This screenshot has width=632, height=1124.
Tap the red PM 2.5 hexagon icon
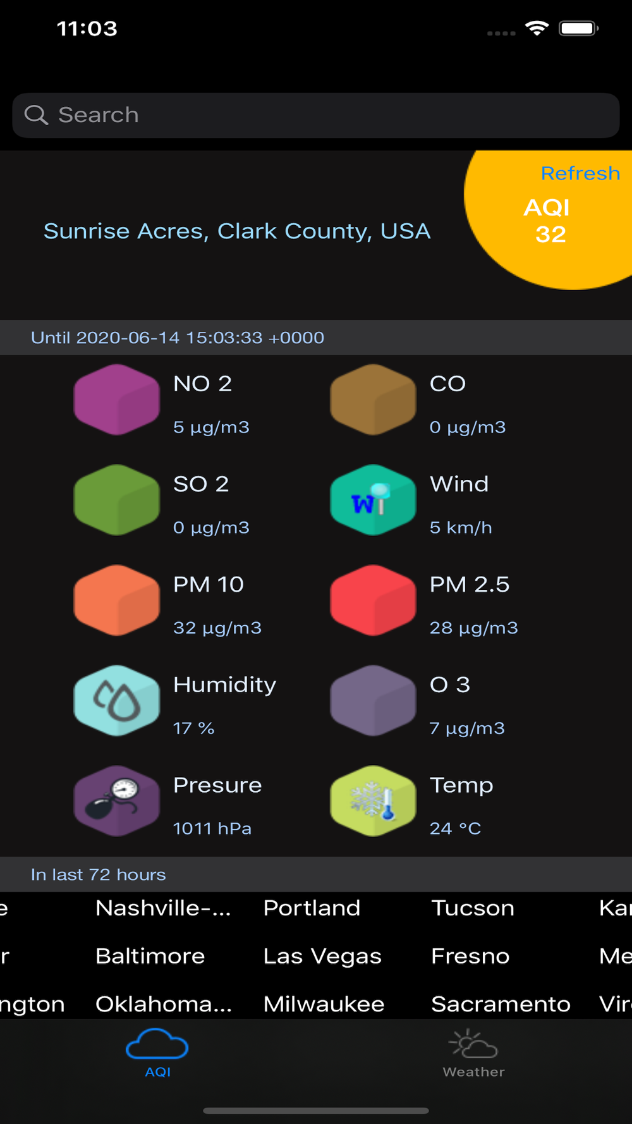[x=373, y=601]
